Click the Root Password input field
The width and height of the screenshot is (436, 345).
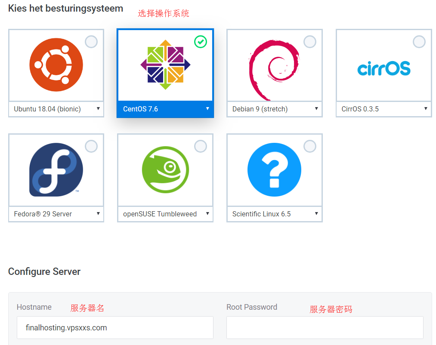(325, 327)
